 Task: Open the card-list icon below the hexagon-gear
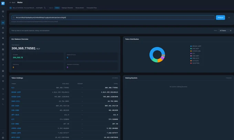pyautogui.click(x=3, y=49)
